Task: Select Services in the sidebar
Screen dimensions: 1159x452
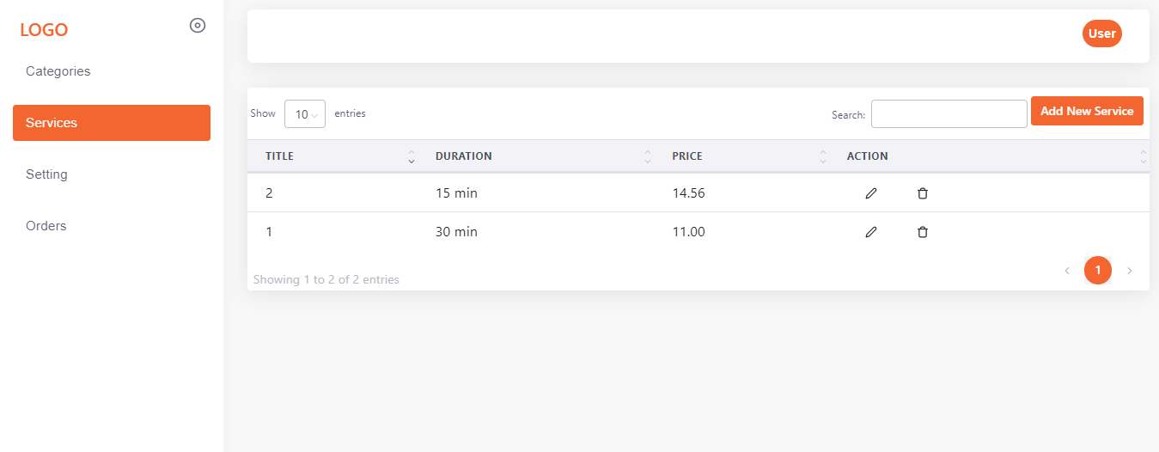Action: [112, 123]
